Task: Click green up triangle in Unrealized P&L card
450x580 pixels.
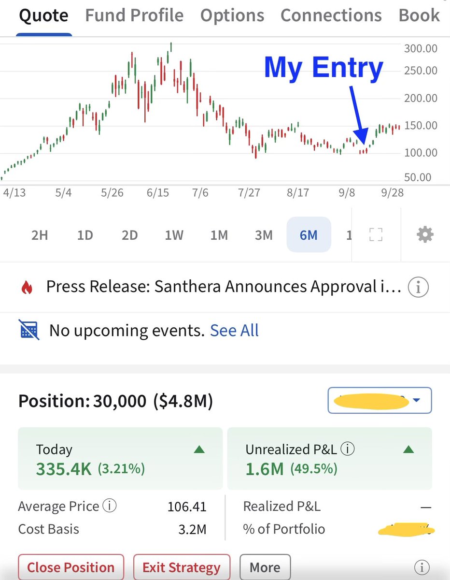Action: click(408, 449)
